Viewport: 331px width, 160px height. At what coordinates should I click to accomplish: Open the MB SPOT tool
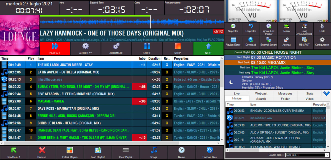304,42
